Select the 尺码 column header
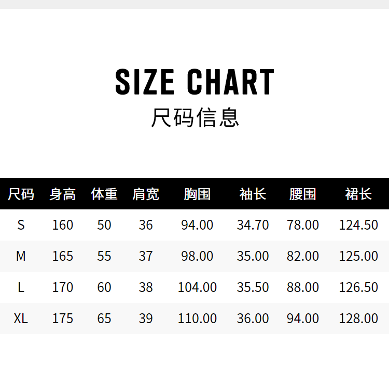 tap(21, 194)
